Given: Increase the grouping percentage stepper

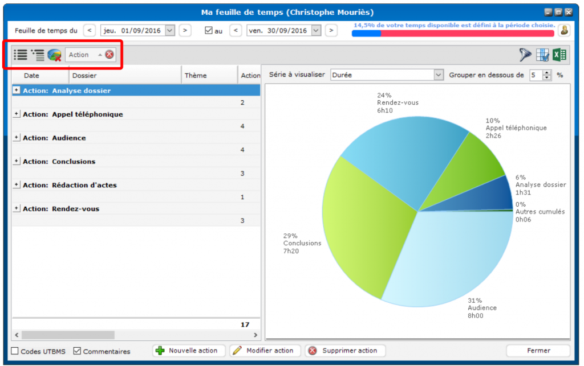Looking at the screenshot, I should [547, 73].
